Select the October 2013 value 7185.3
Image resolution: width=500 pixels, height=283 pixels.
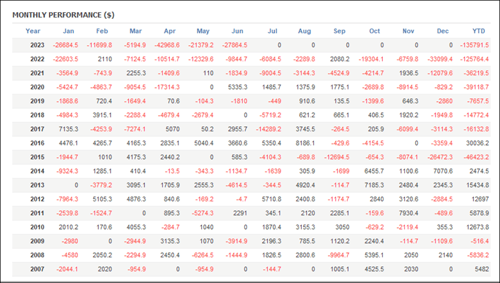(374, 185)
